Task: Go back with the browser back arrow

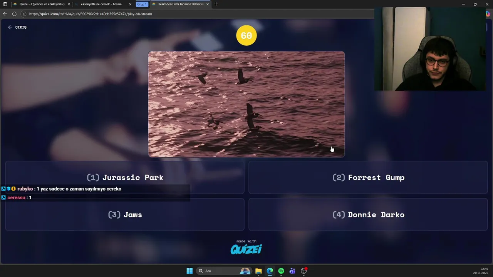Action: click(x=5, y=14)
